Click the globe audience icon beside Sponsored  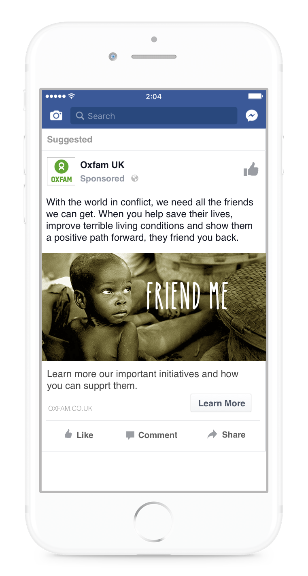pos(135,178)
